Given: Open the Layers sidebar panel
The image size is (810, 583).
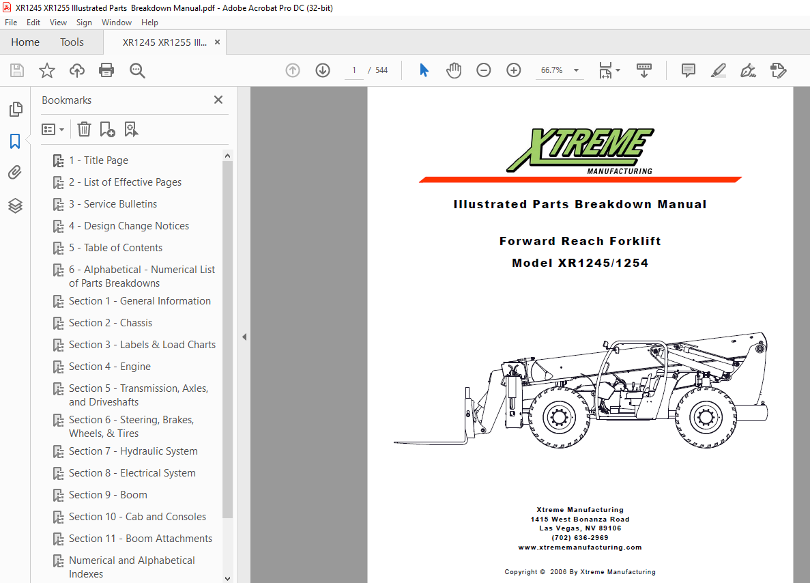Looking at the screenshot, I should click(15, 205).
